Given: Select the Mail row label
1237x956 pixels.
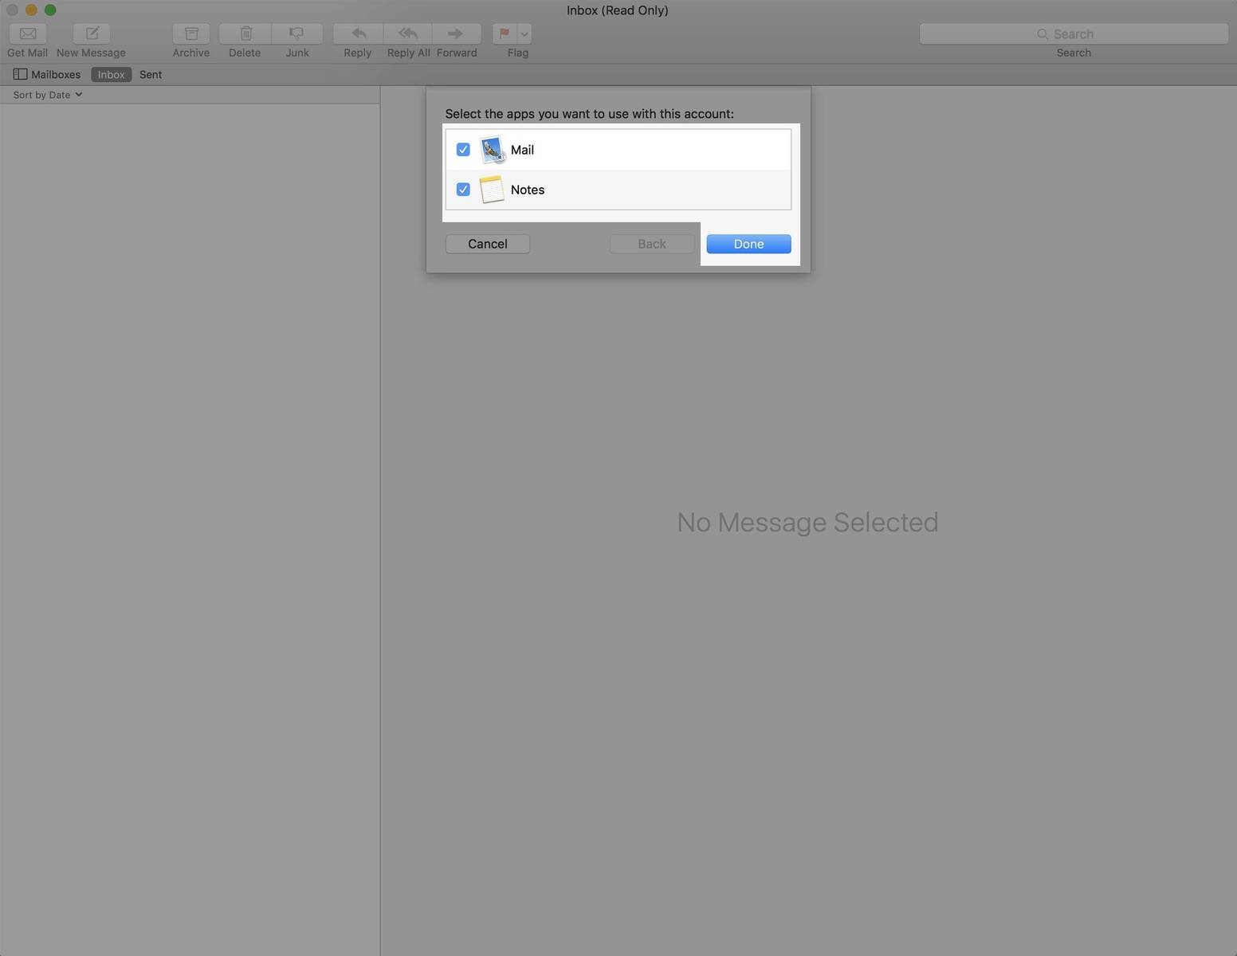Looking at the screenshot, I should 522,150.
